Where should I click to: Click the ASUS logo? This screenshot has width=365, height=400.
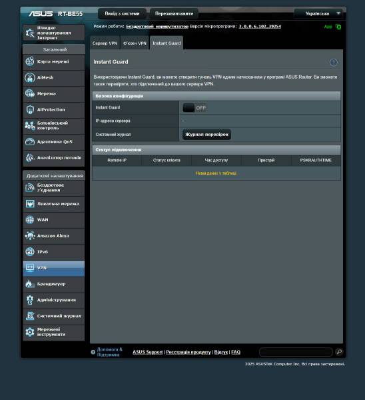[x=41, y=13]
